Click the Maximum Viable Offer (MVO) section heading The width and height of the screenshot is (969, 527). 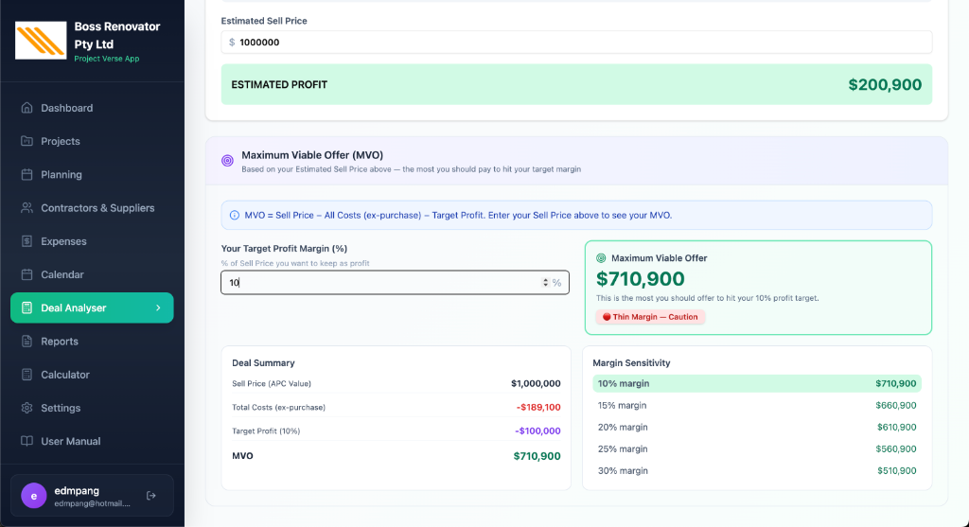312,155
